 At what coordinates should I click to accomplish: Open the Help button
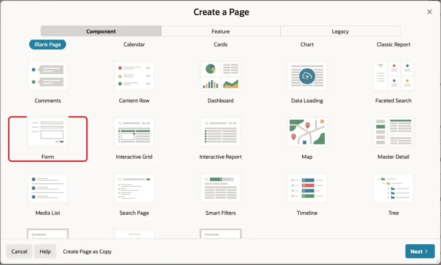pos(45,251)
